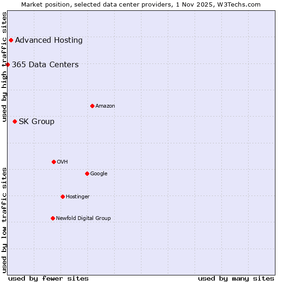Click the 'used by fewer sites' axis label

(48, 278)
